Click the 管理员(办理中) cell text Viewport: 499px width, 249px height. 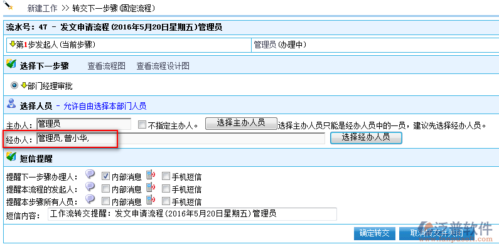[280, 45]
